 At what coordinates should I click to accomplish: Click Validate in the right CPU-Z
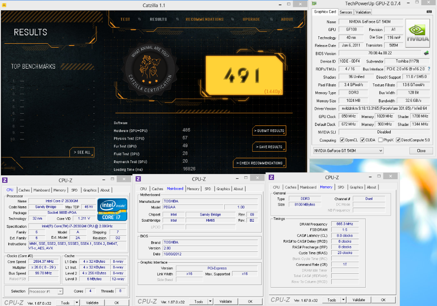(x=359, y=300)
